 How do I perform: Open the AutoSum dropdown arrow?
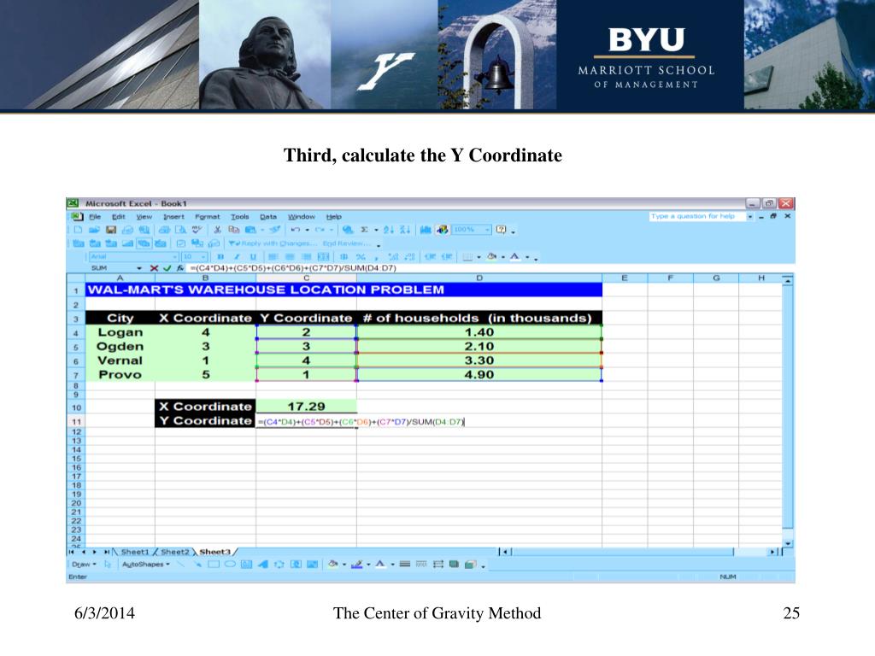pos(376,230)
